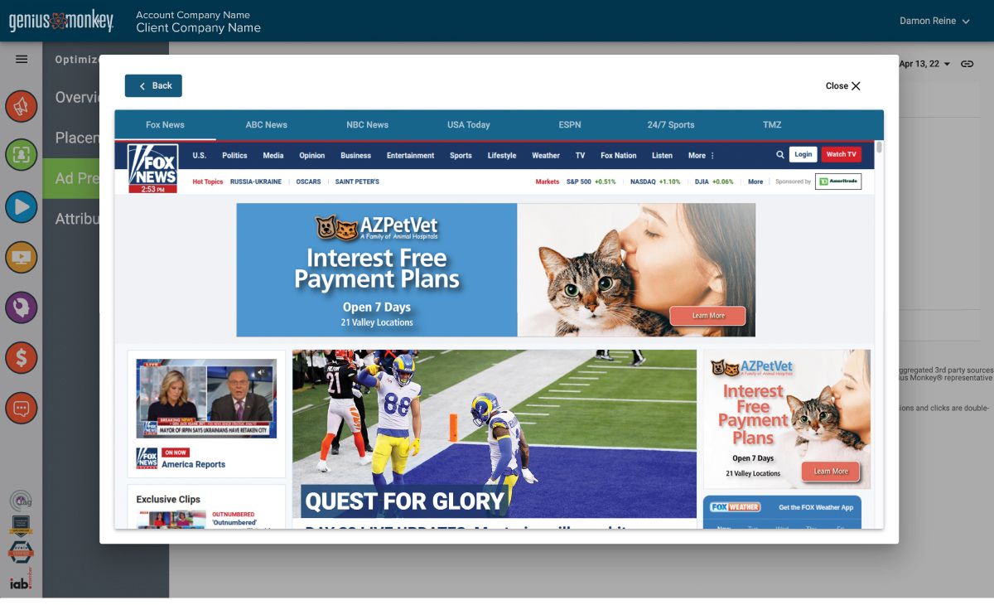Click Learn More on sidebar ad
Screen dimensions: 994x605
[830, 471]
